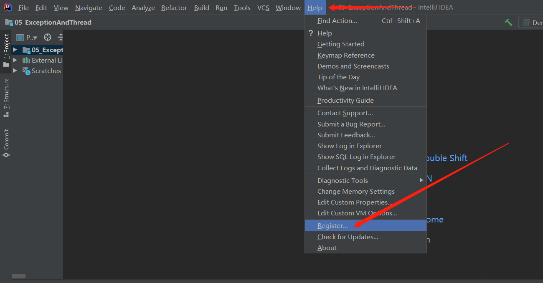Choose Edit Custom VM Options
This screenshot has height=283, width=543.
click(x=365, y=213)
